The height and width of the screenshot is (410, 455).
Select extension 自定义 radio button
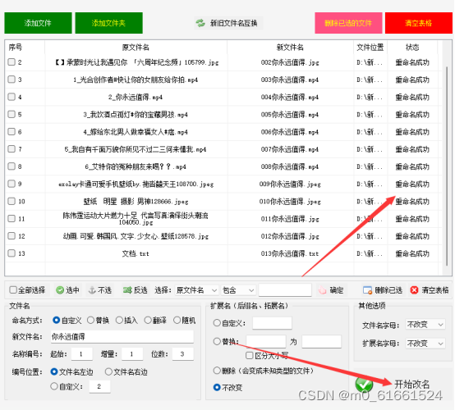click(217, 323)
